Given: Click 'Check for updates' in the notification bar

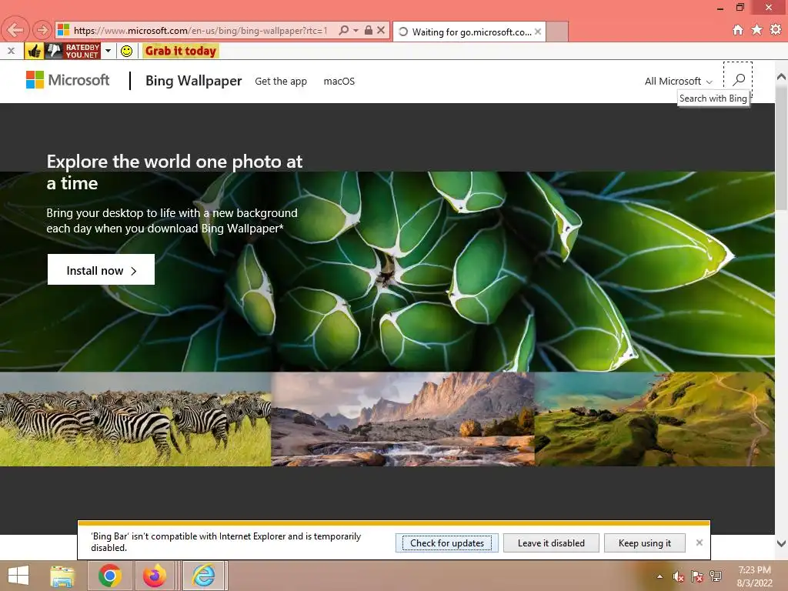Looking at the screenshot, I should click(x=447, y=543).
